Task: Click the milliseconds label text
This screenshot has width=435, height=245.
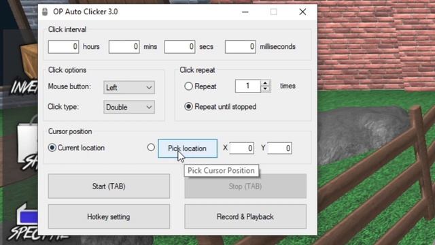Action: click(x=277, y=47)
